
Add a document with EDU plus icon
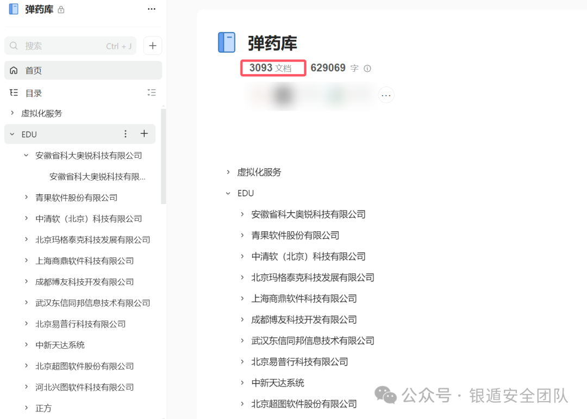pos(144,133)
